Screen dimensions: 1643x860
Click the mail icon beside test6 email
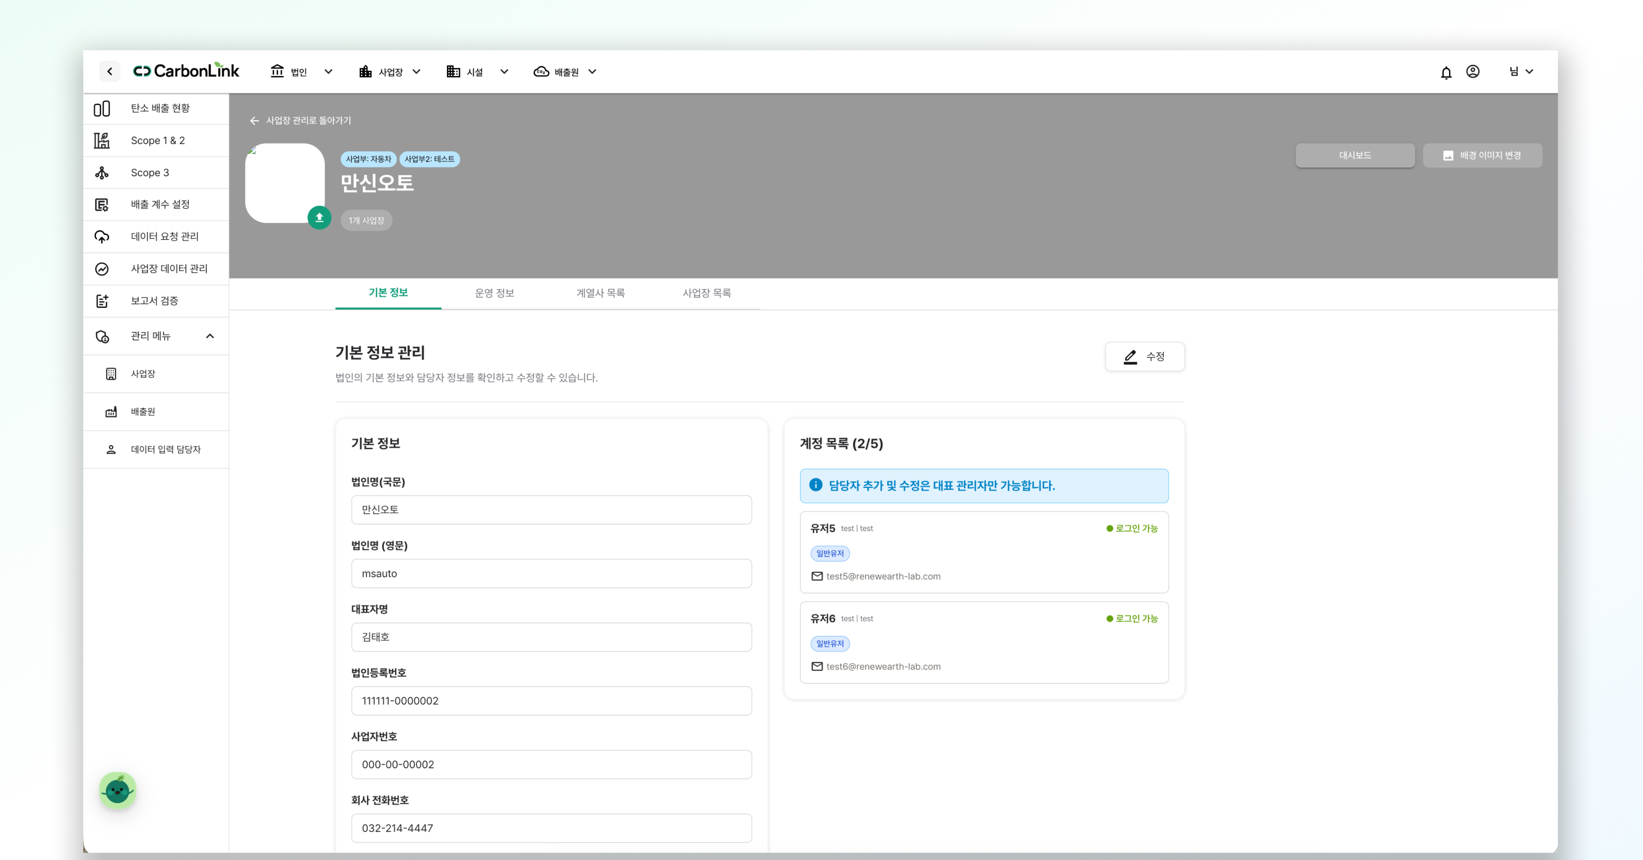817,667
